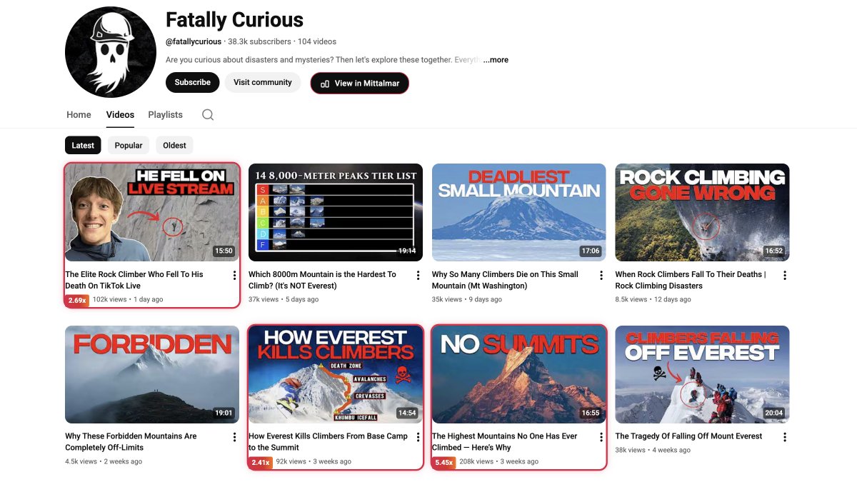857x482 pixels.
Task: Switch to the Home tab
Action: pos(79,115)
